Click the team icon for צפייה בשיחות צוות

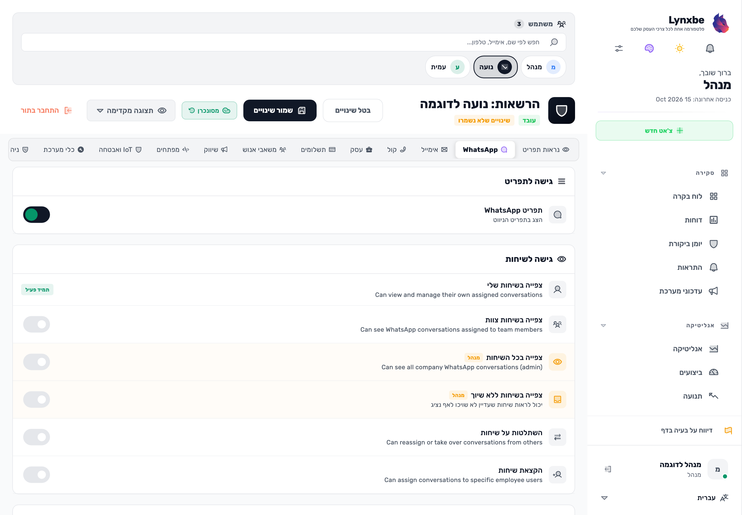click(557, 324)
